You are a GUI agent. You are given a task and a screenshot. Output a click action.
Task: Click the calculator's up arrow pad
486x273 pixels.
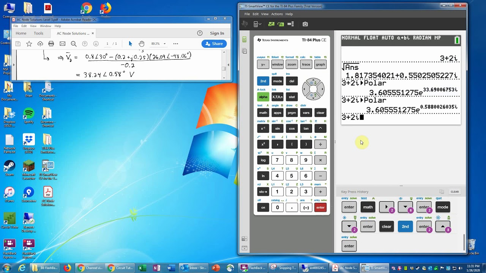pyautogui.click(x=313, y=82)
